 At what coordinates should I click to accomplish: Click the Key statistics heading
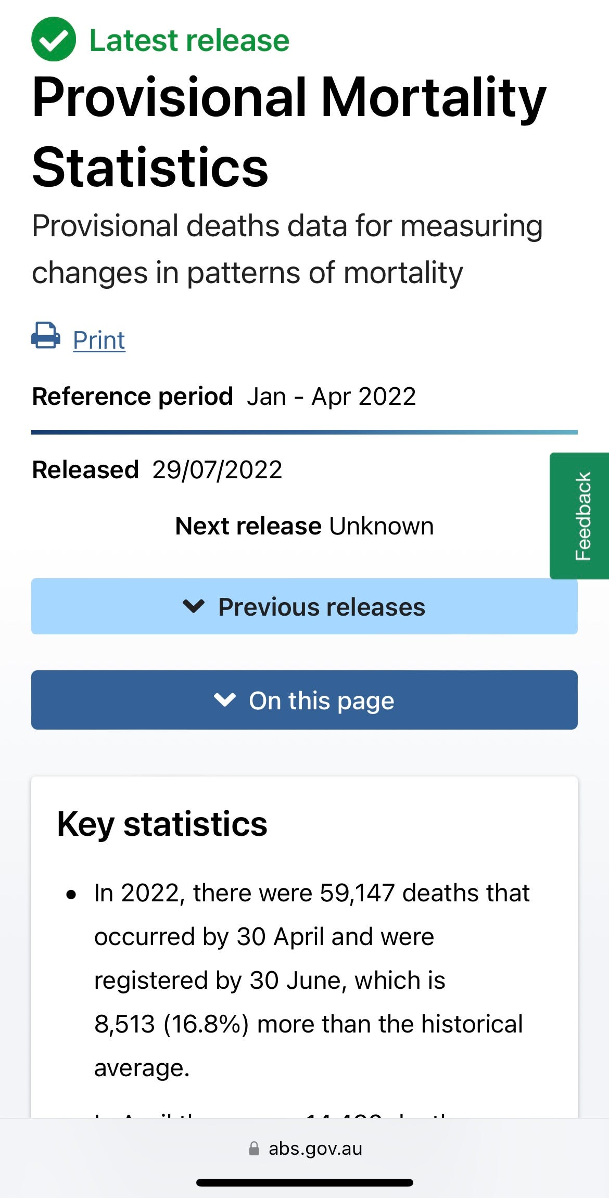162,824
